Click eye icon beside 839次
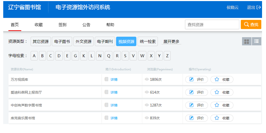Image resolution: width=266 pixels, height=133 pixels. click(147, 118)
